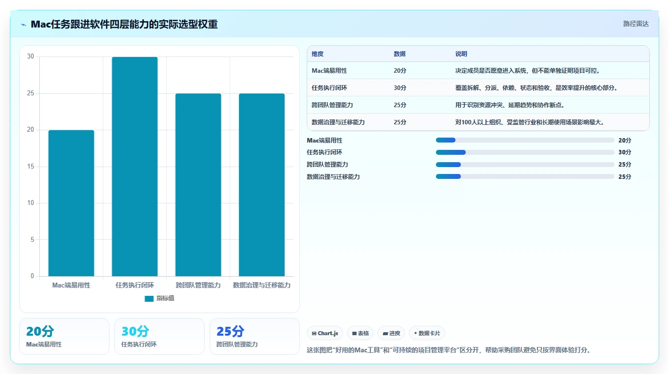669x374 pixels.
Task: Open the 30分 任务执行闭环 data card
Action: tap(160, 336)
